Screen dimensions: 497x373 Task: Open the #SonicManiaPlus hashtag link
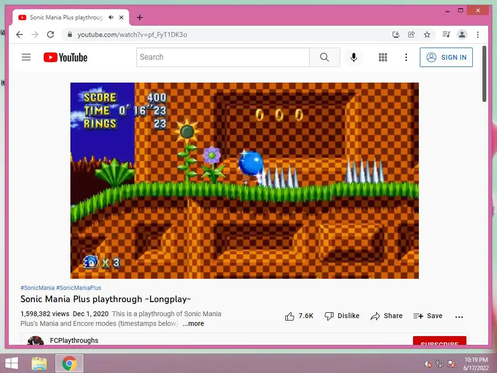(79, 288)
